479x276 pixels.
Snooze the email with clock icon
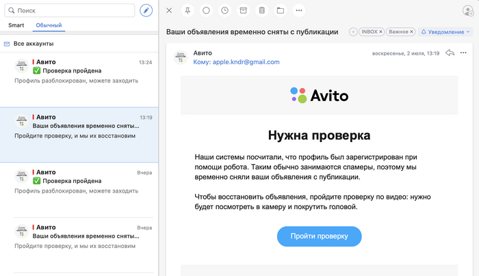click(225, 10)
